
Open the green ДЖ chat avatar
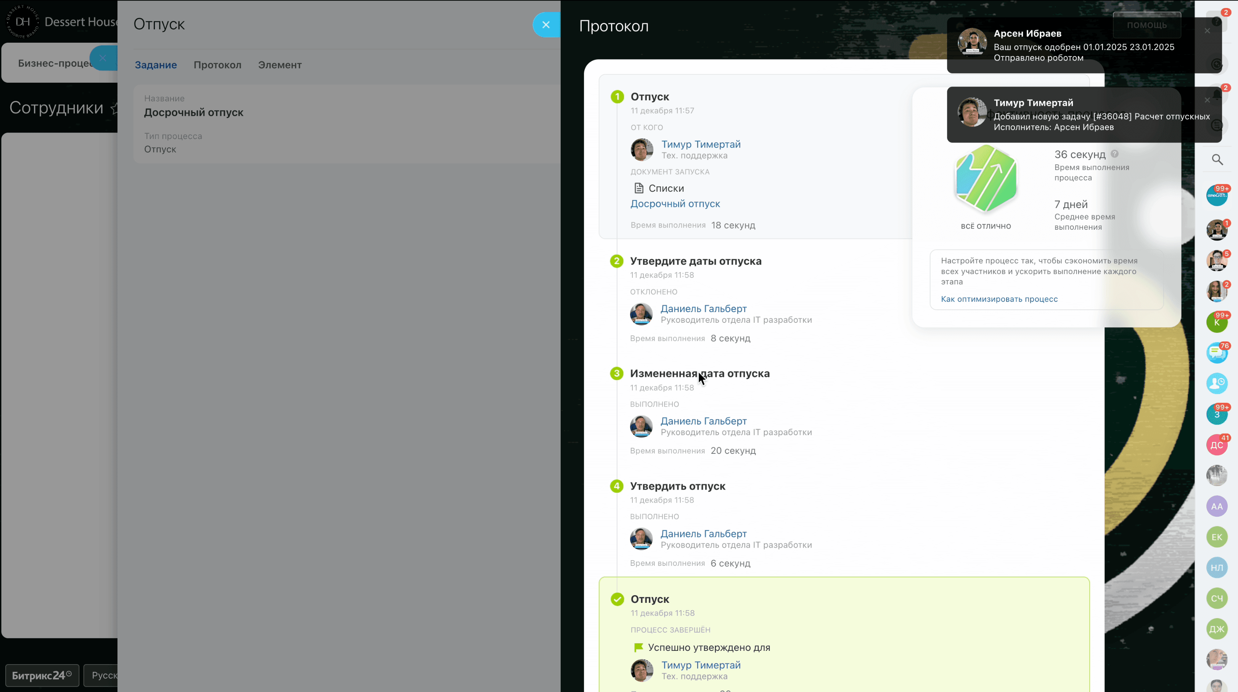point(1217,629)
